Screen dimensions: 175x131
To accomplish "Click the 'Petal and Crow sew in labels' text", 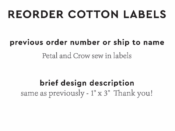I will coord(87,56).
